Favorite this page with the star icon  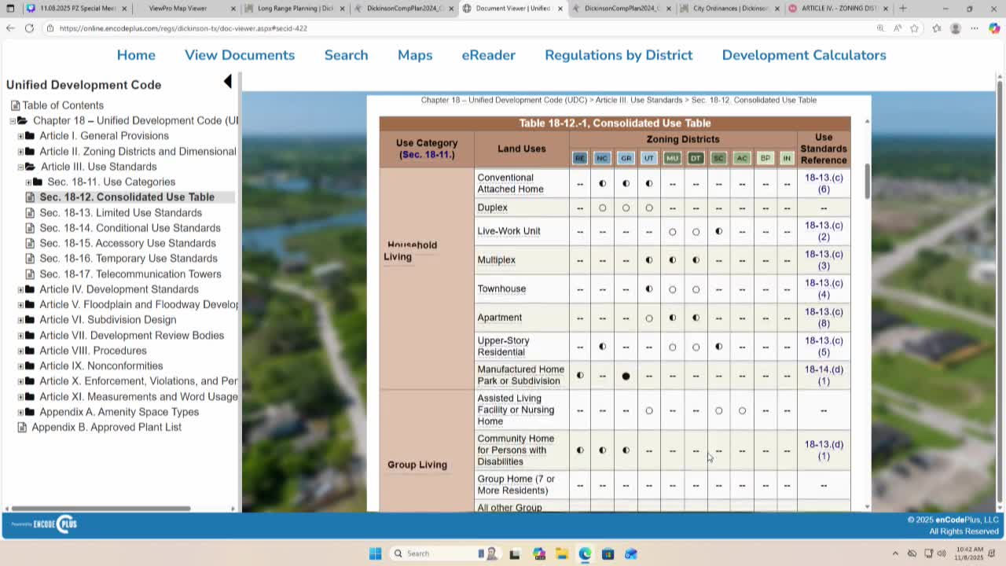(914, 28)
